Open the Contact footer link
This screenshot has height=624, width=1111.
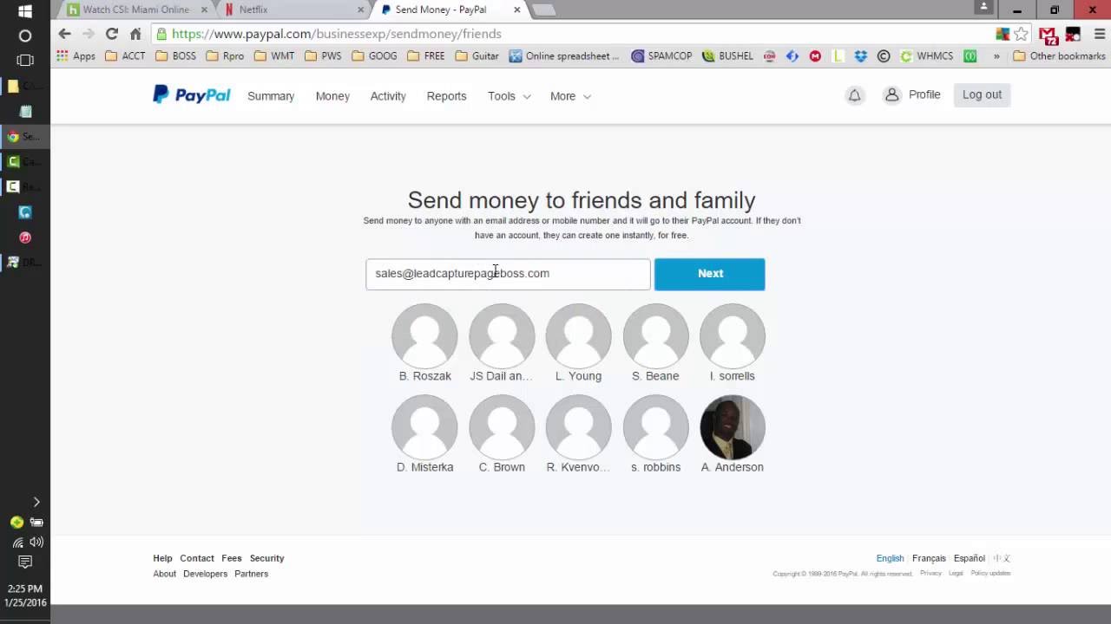point(196,558)
